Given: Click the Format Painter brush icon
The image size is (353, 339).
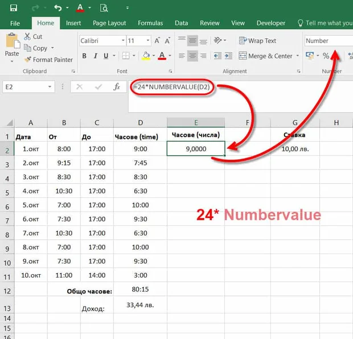Looking at the screenshot, I should click(x=27, y=60).
